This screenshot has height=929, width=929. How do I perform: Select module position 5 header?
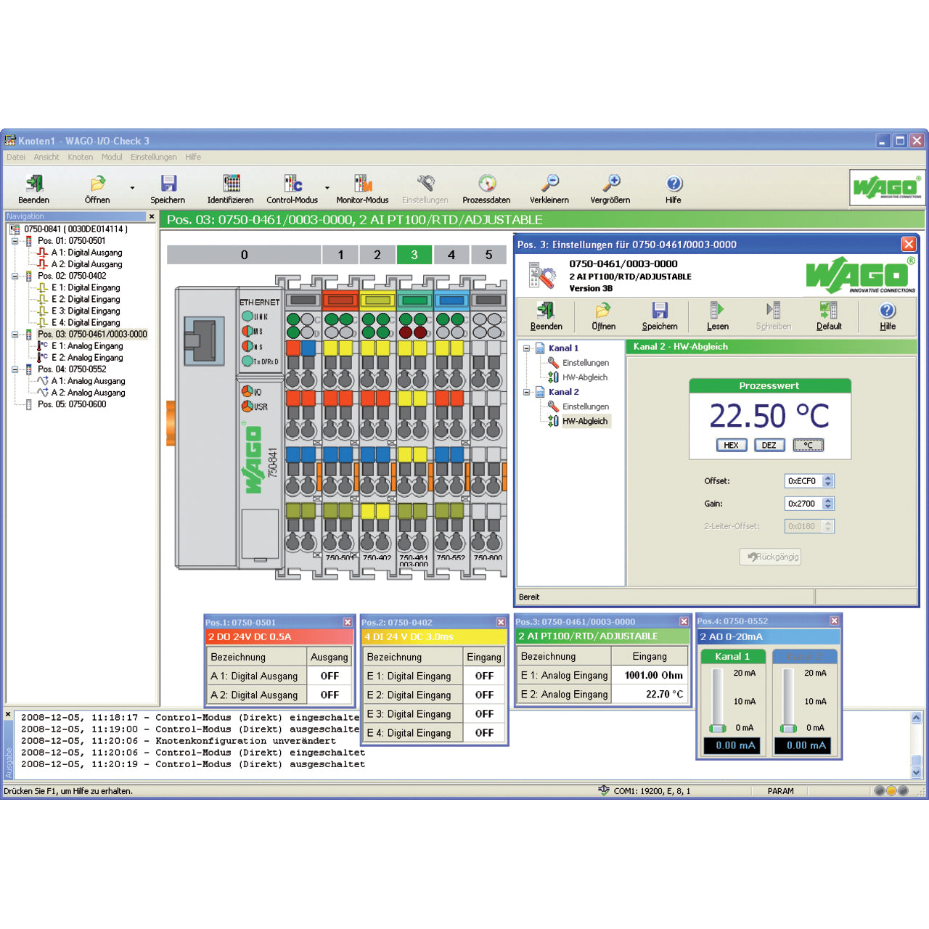(x=488, y=255)
